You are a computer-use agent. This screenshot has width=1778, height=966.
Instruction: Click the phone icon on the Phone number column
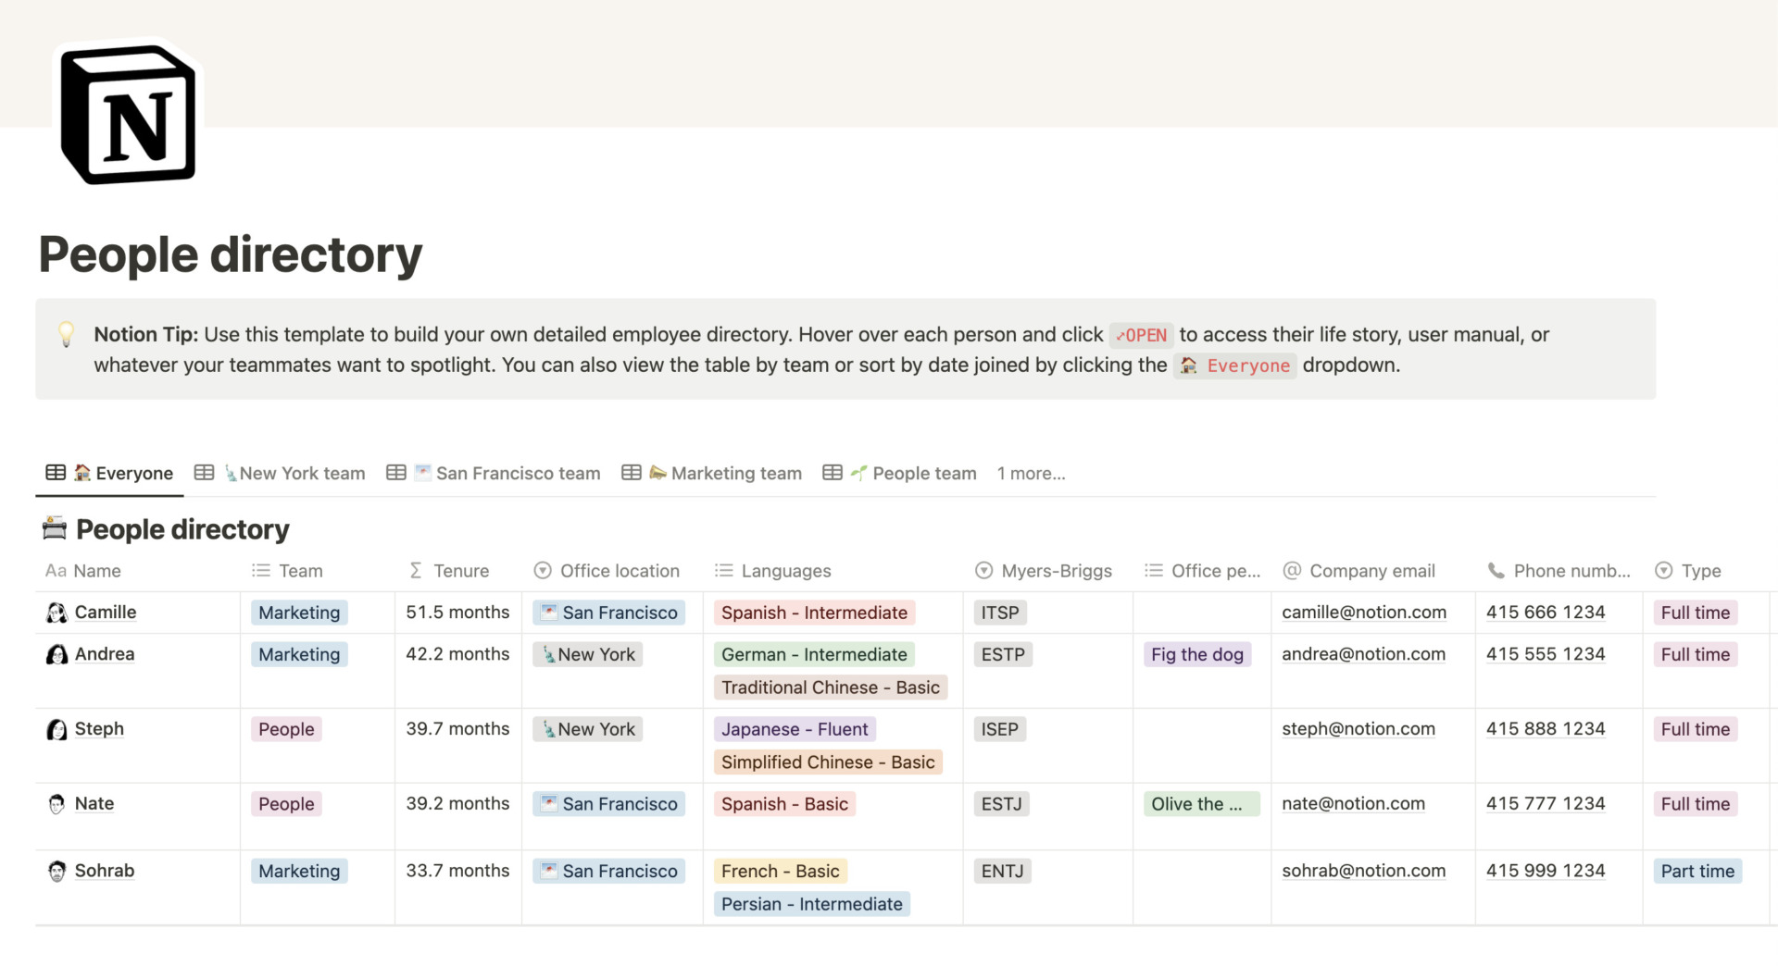[1497, 571]
